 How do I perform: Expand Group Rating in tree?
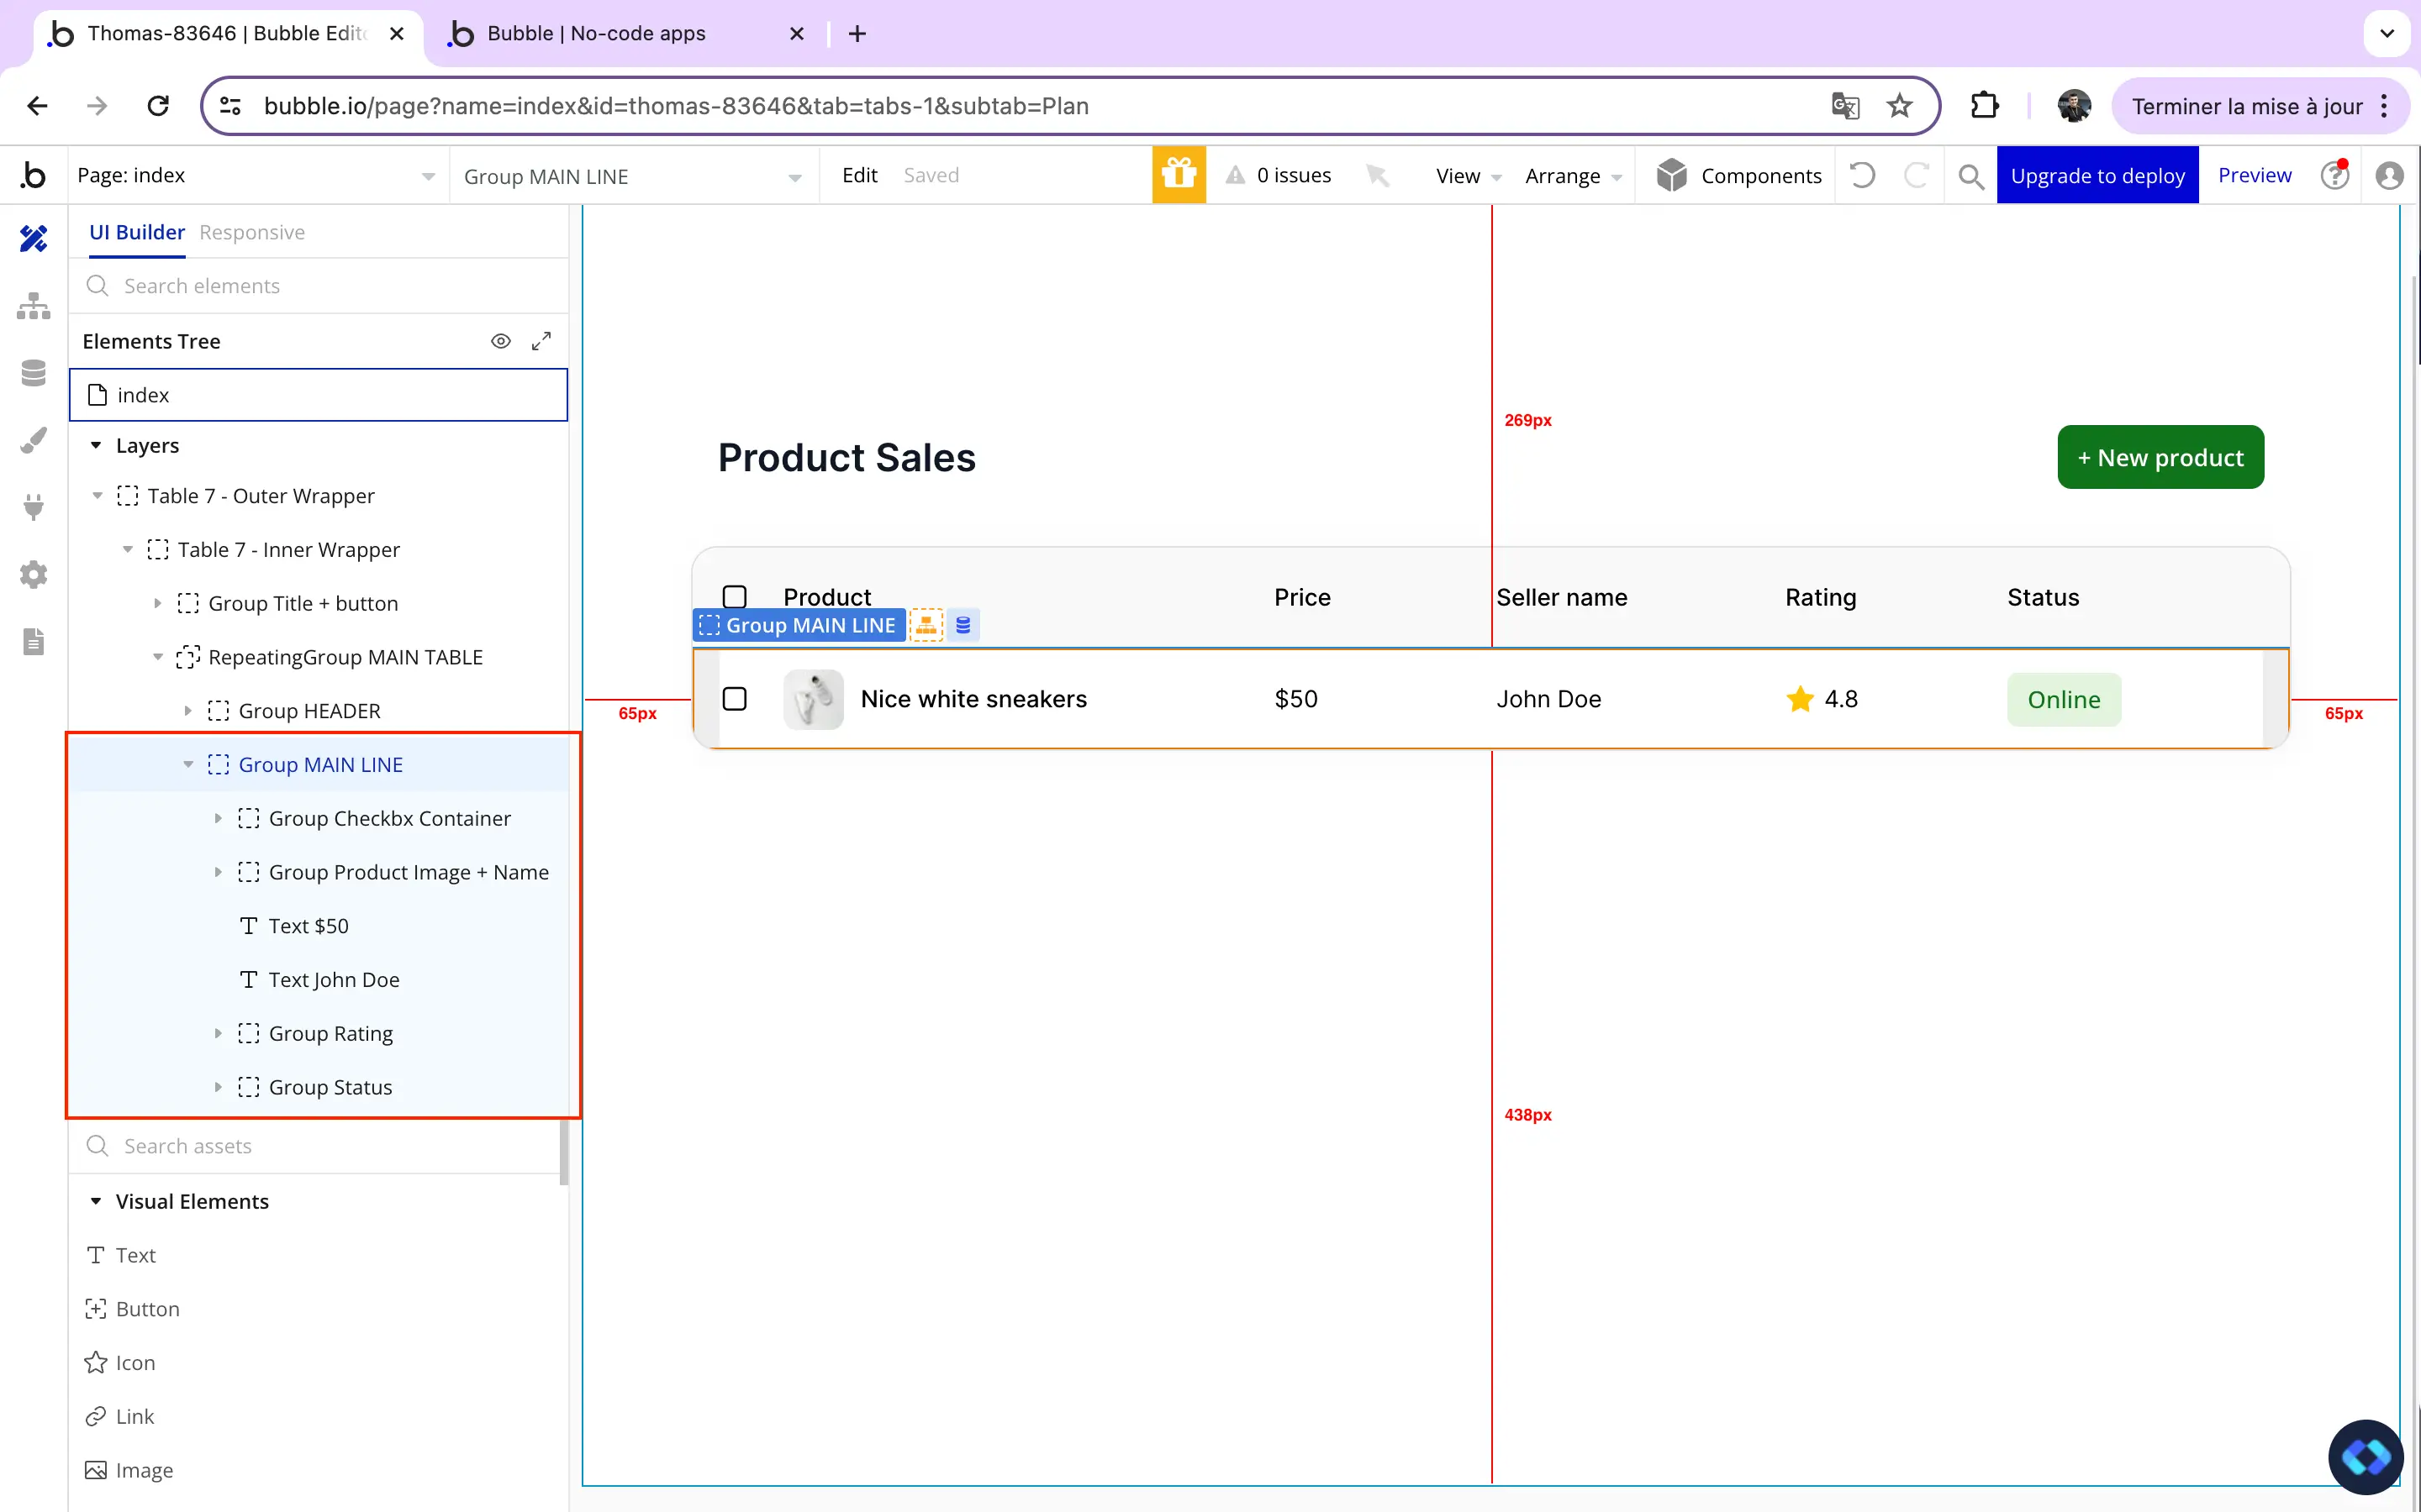pyautogui.click(x=217, y=1033)
